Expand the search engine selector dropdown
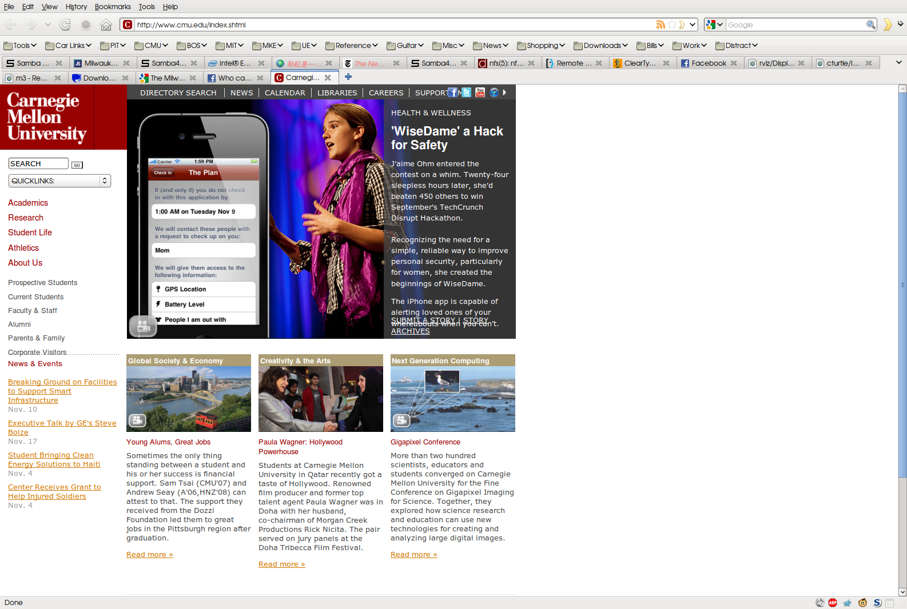907x609 pixels. pos(714,25)
